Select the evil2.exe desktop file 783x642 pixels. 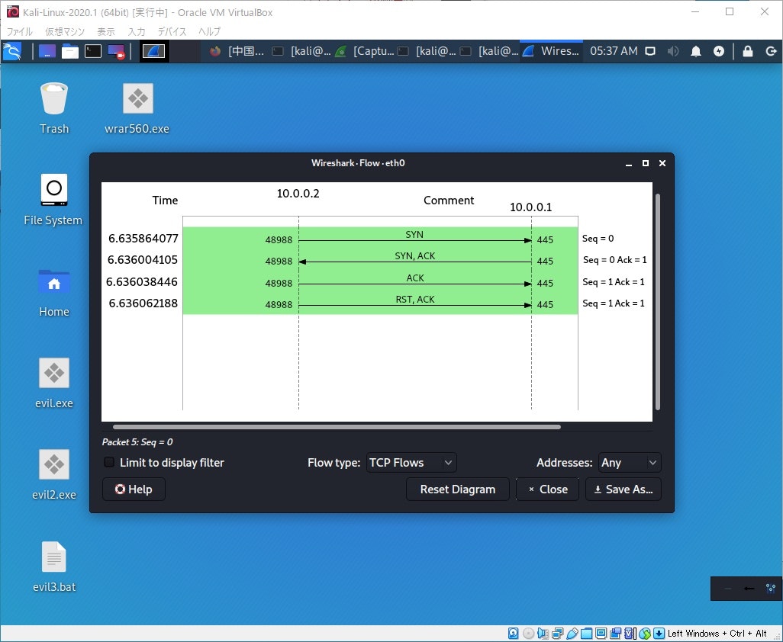point(54,475)
